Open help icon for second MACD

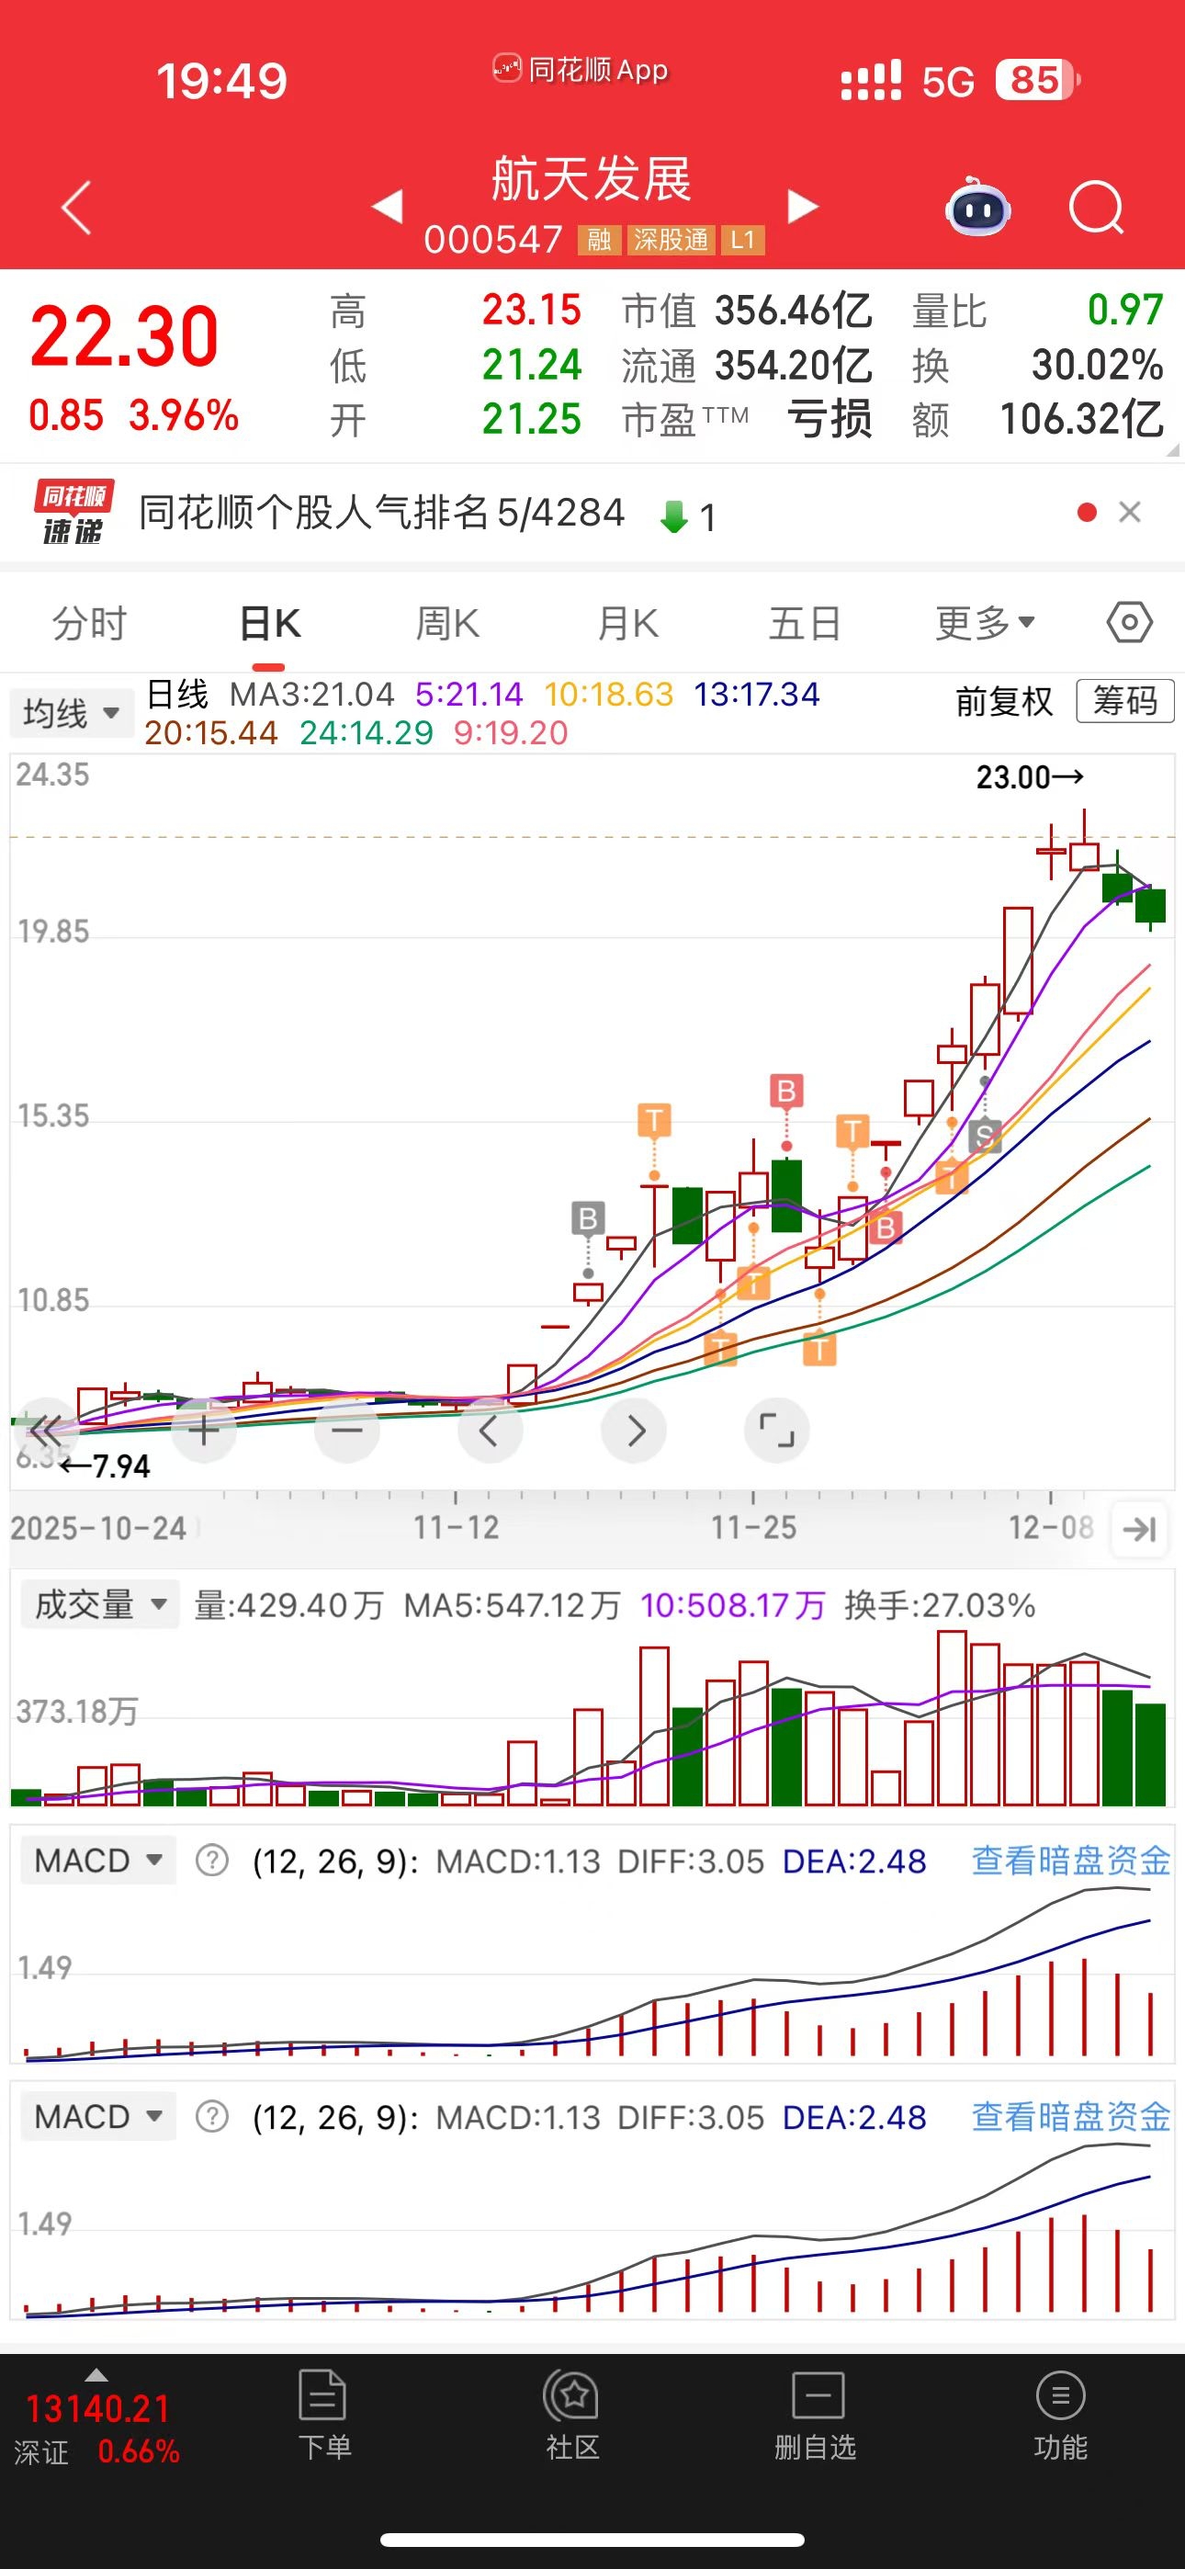point(211,2116)
